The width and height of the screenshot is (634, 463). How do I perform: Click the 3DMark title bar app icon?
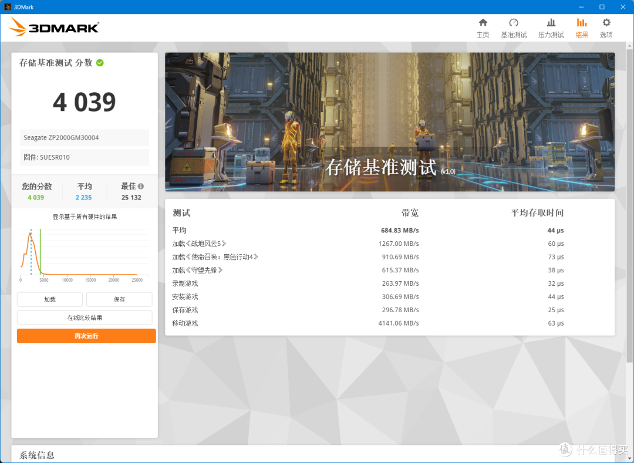tap(7, 7)
